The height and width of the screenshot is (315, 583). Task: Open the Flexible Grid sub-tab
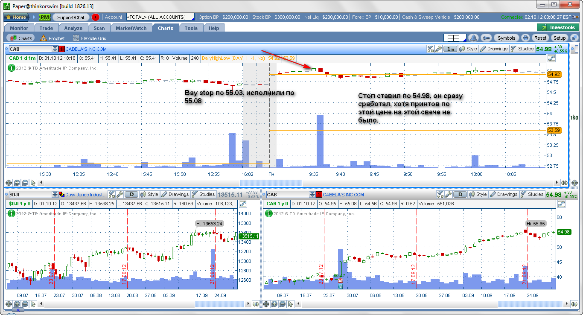pos(90,38)
